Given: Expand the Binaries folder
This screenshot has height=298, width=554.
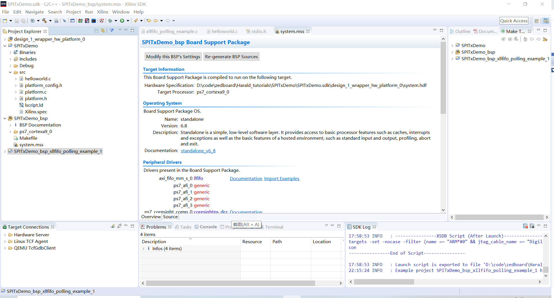Looking at the screenshot, I should point(10,52).
